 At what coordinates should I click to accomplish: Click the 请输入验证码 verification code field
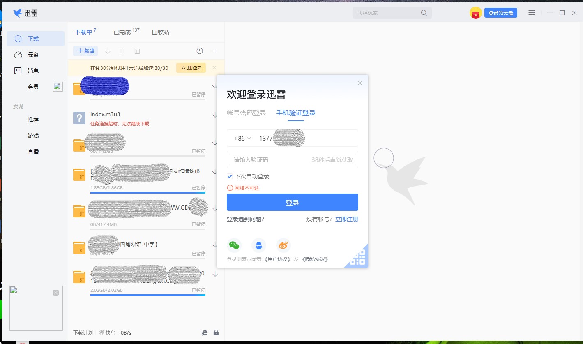point(267,159)
